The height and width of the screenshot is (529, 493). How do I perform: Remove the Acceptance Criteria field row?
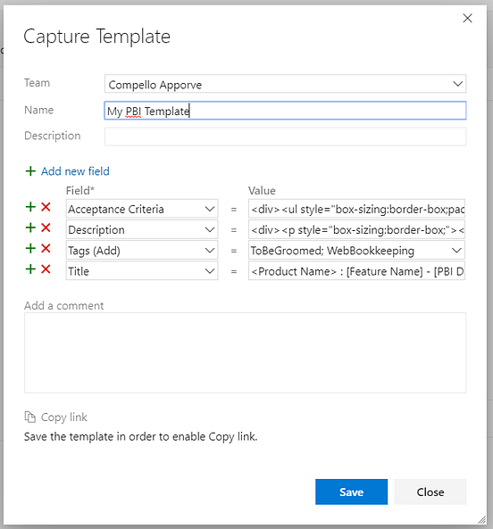46,207
